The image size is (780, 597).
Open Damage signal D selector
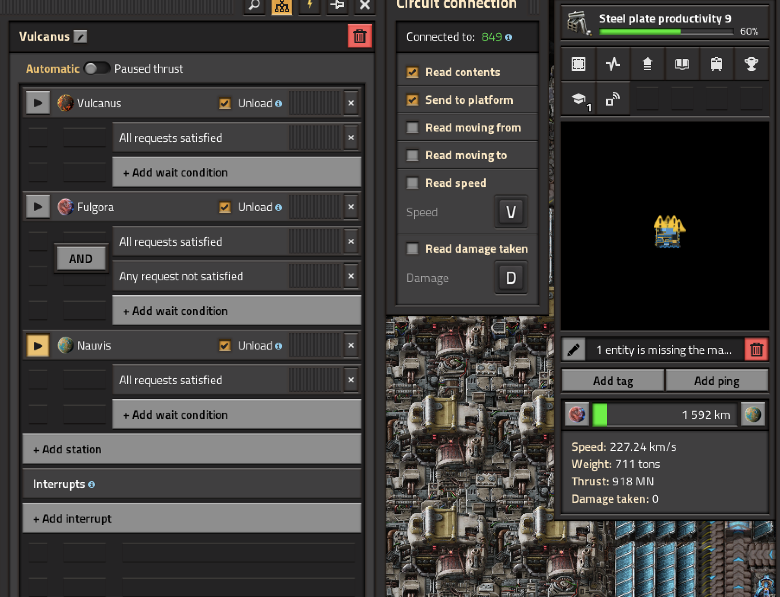(x=511, y=278)
